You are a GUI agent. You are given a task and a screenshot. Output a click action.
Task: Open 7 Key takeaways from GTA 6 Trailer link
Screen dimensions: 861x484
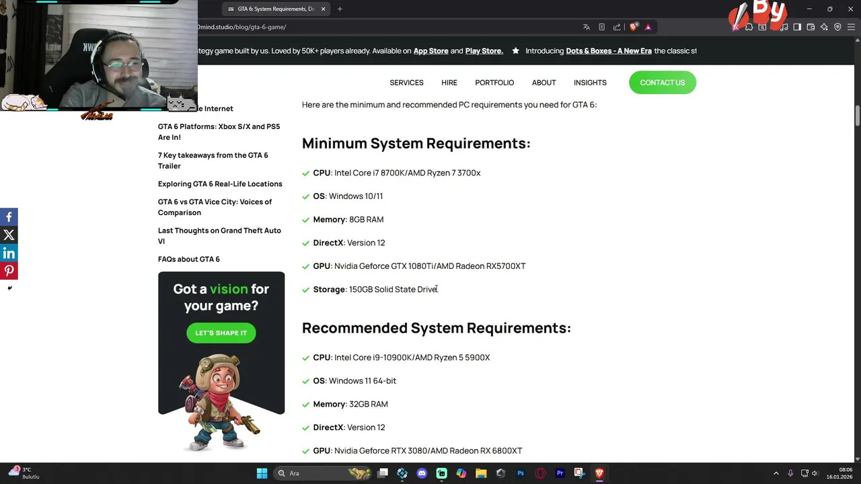tap(213, 161)
